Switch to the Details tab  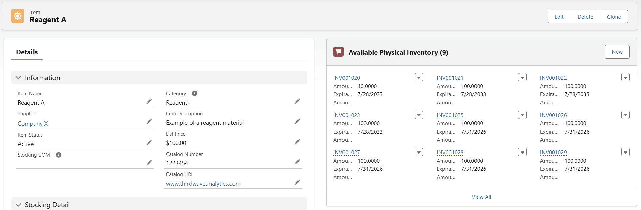(x=27, y=52)
